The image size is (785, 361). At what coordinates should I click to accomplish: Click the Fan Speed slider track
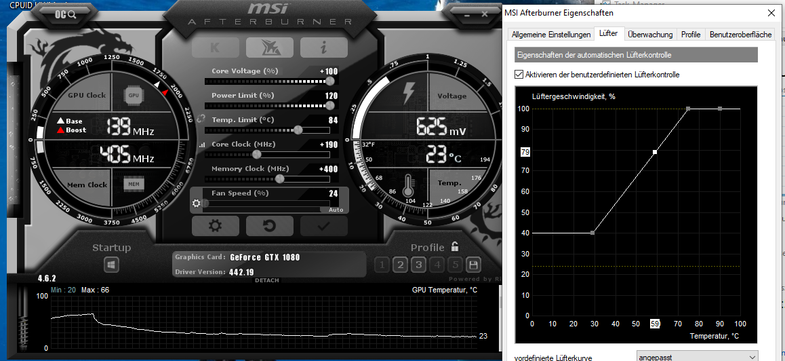click(x=266, y=203)
